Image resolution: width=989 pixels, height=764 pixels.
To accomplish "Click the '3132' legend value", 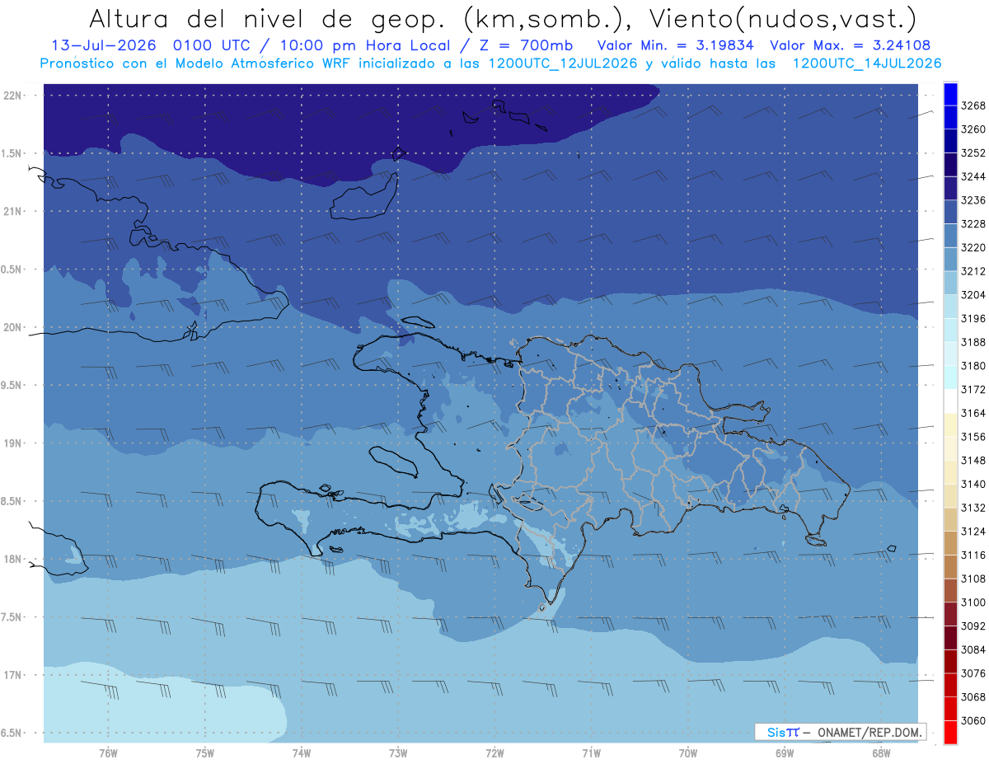I will tap(973, 508).
